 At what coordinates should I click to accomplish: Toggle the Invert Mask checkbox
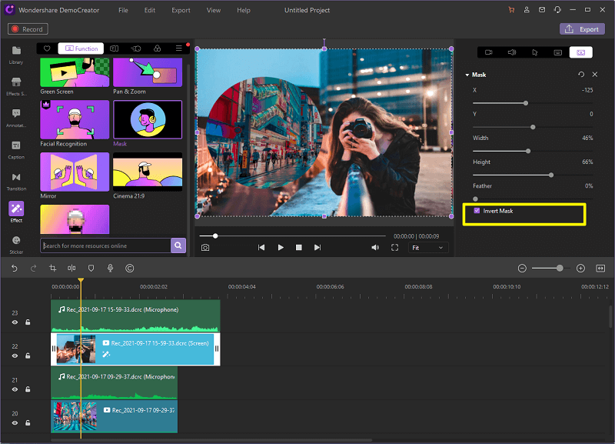[477, 211]
